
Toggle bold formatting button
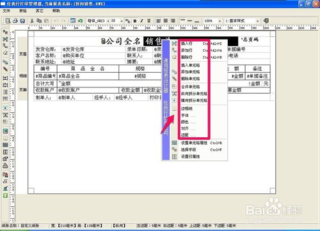coord(135,20)
